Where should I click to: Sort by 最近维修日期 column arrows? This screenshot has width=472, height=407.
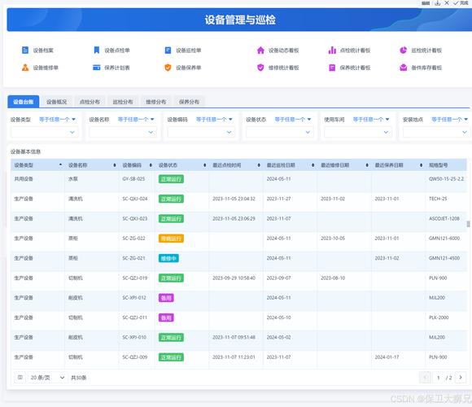coord(367,165)
